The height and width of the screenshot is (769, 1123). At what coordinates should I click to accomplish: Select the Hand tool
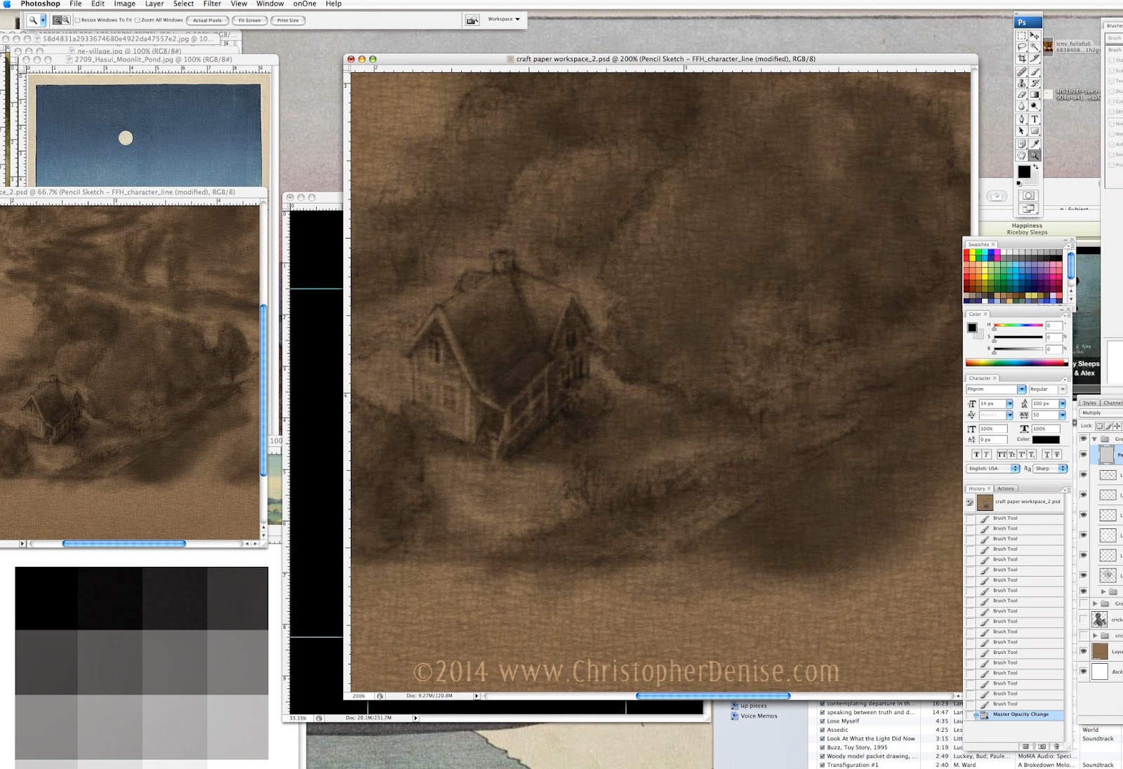pyautogui.click(x=1022, y=156)
